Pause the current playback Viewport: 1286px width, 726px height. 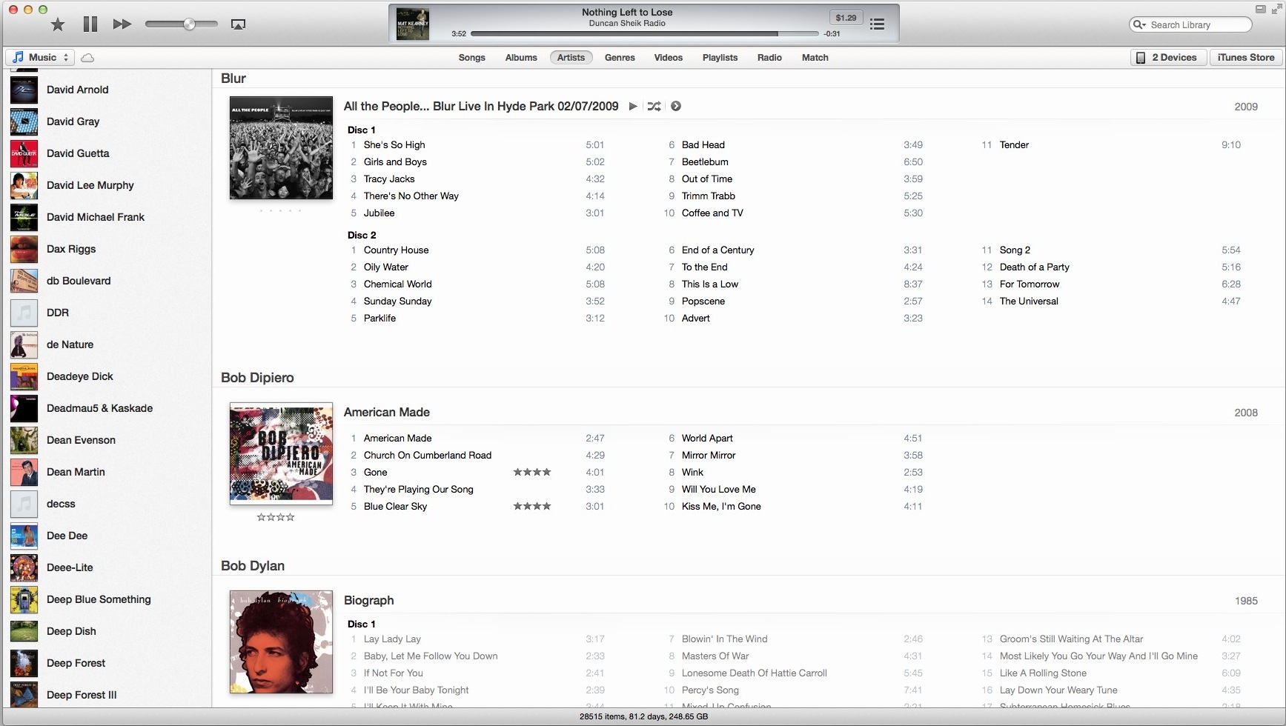coord(90,24)
